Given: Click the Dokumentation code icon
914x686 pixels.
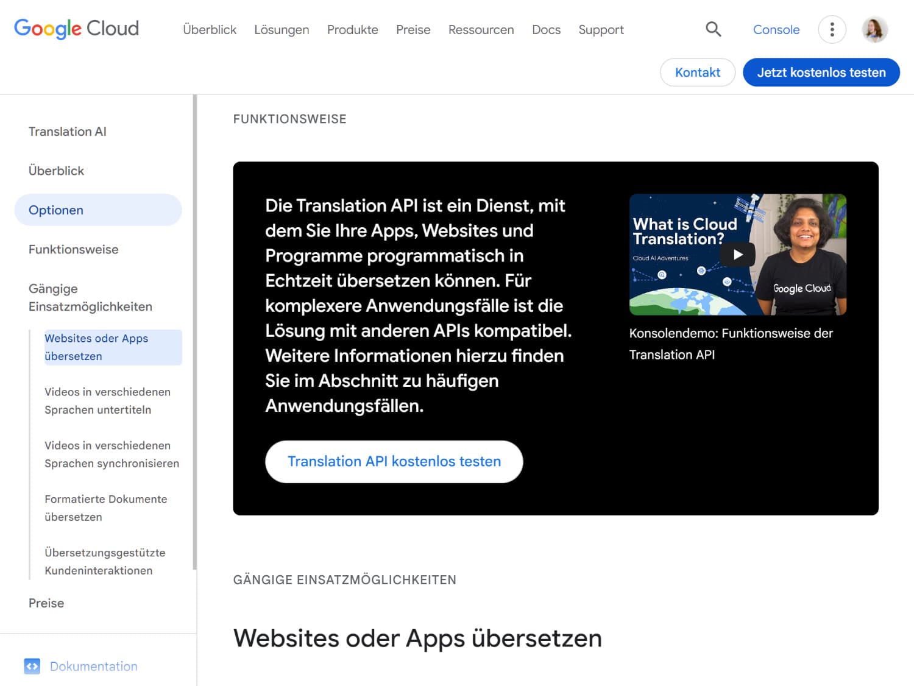Looking at the screenshot, I should click(34, 666).
